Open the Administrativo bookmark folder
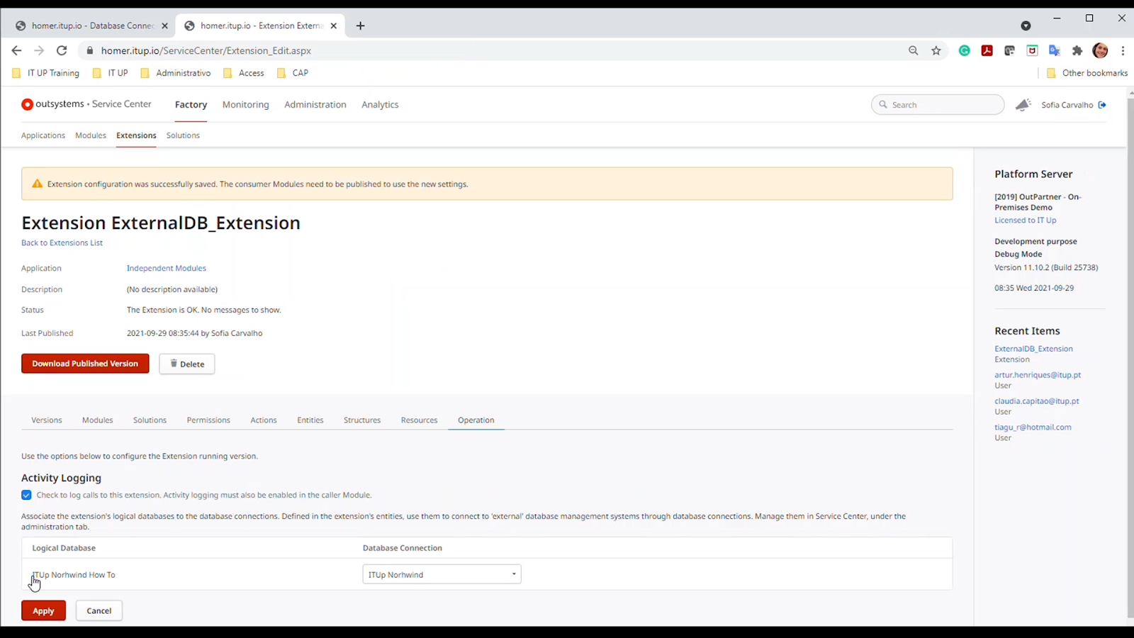The height and width of the screenshot is (638, 1134). coord(176,73)
